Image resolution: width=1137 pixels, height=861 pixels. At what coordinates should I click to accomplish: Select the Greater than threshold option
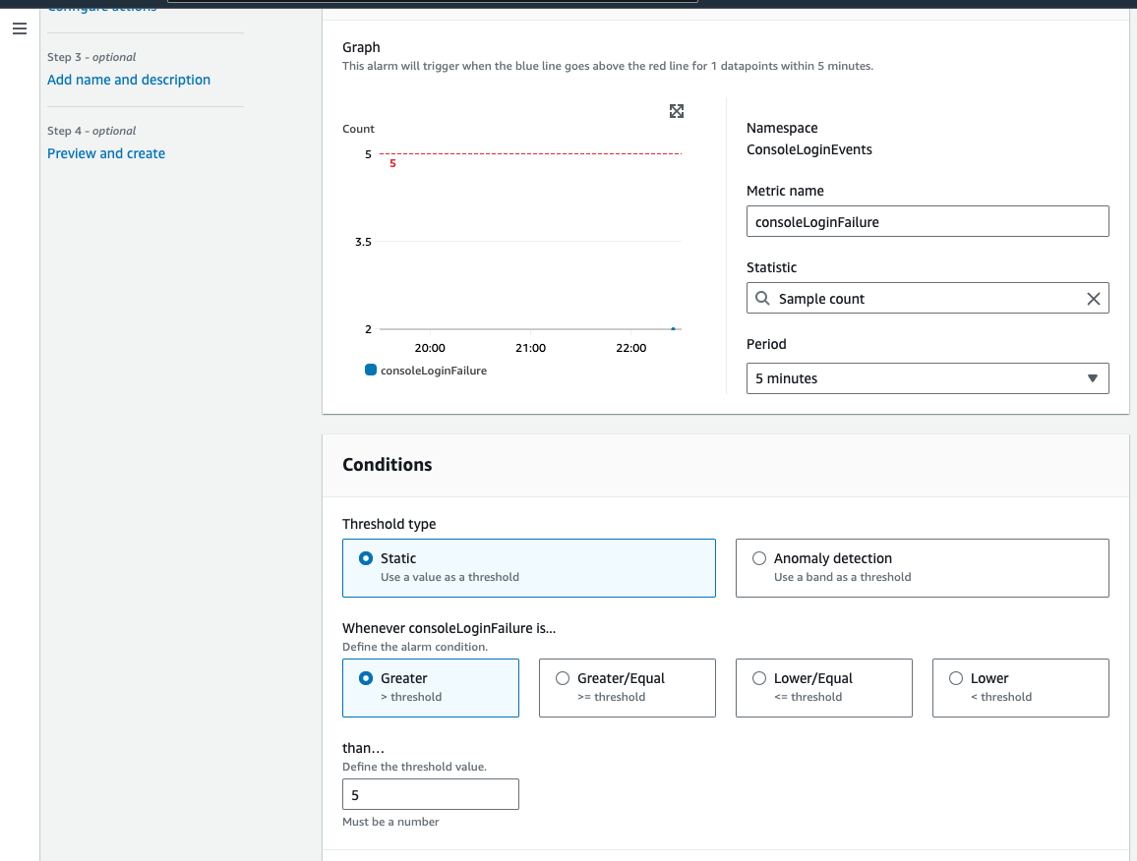[367, 678]
